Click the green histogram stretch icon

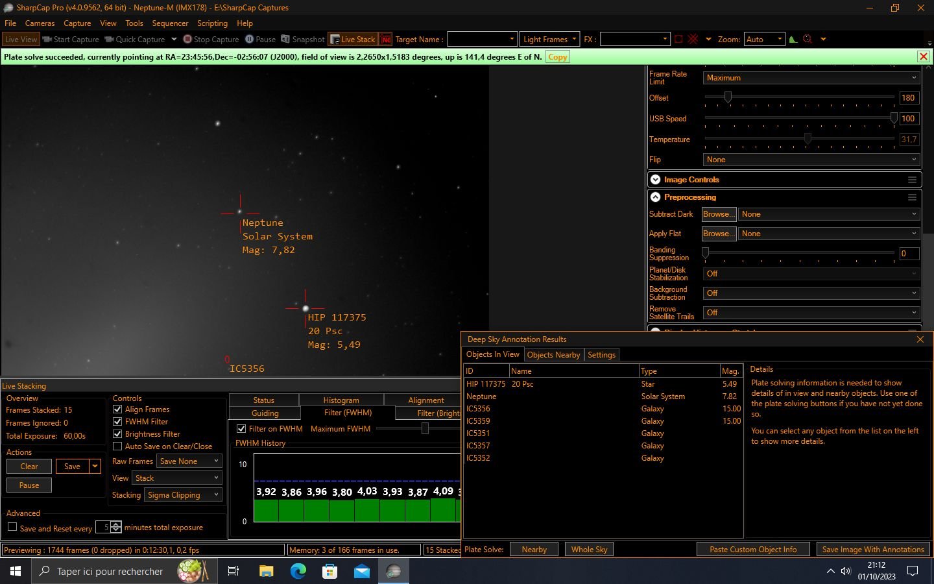[x=793, y=39]
